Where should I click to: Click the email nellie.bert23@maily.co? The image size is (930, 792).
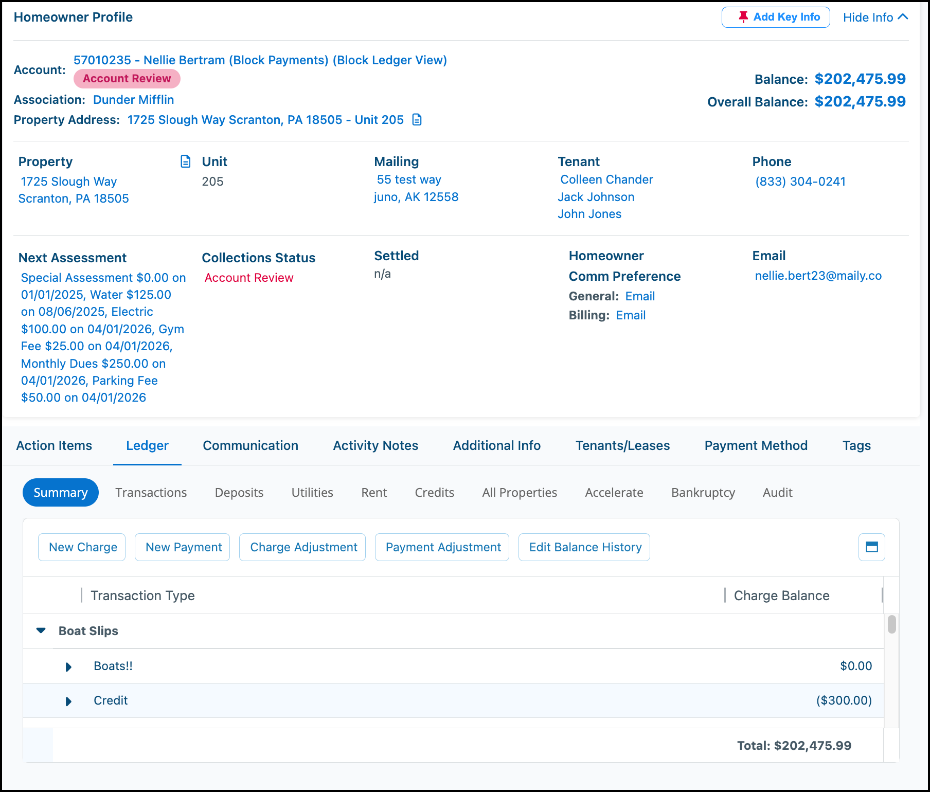[x=818, y=276]
